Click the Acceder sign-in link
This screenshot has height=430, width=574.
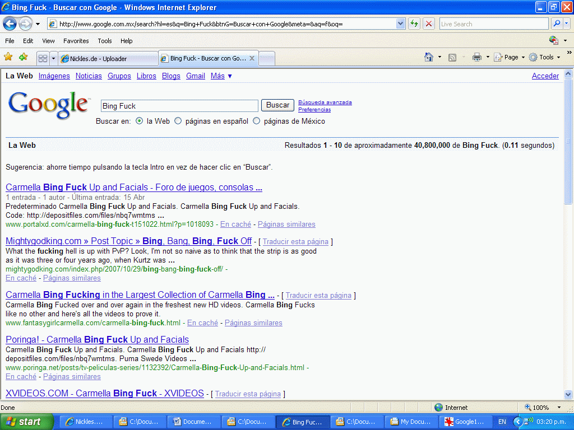pyautogui.click(x=545, y=76)
